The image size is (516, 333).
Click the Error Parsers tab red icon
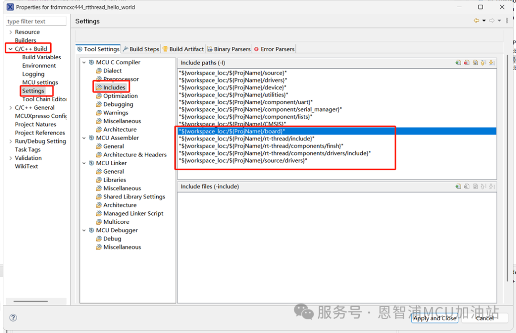257,49
